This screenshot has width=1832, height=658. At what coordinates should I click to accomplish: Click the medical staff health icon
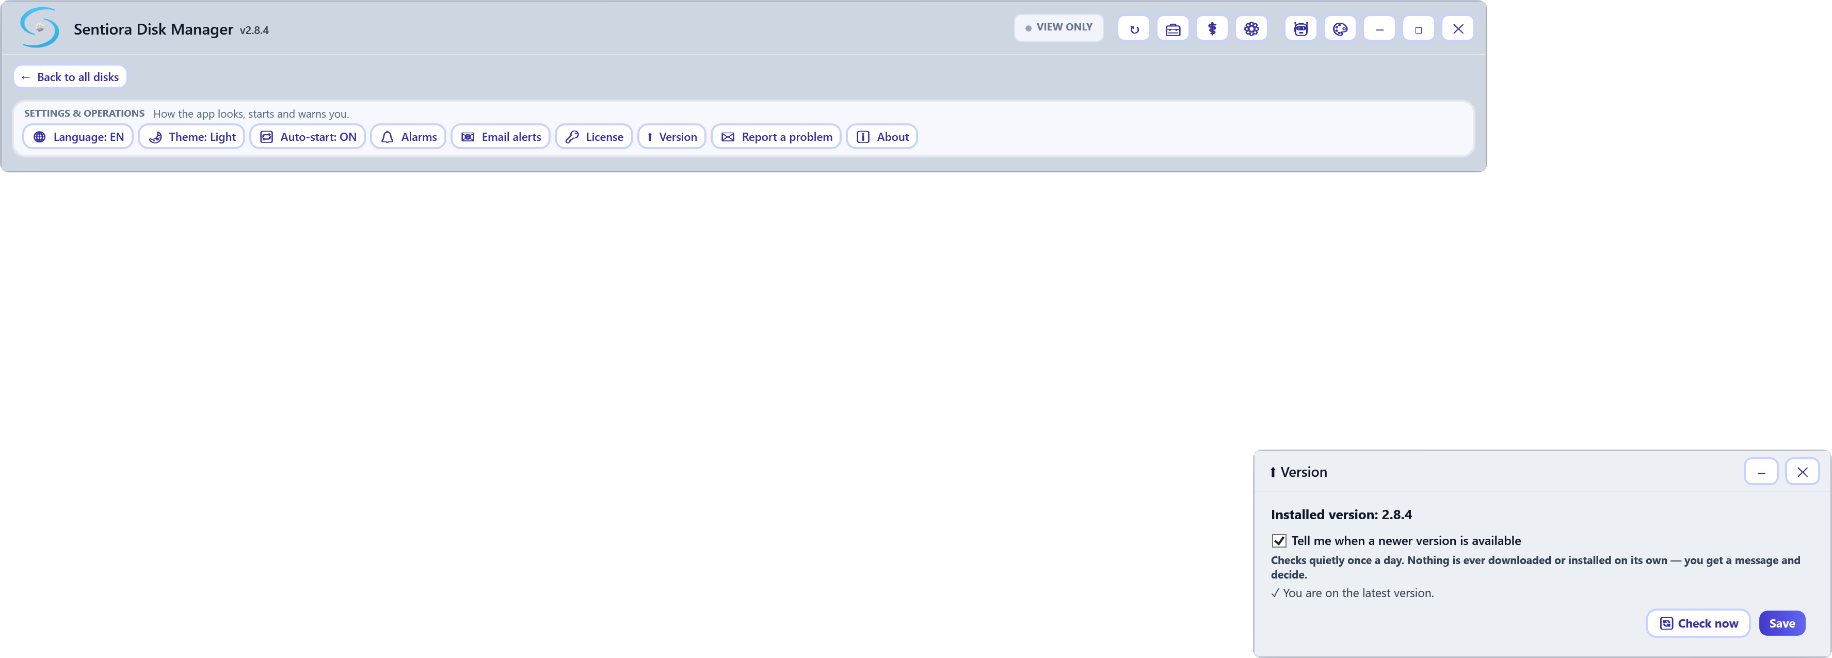click(x=1212, y=29)
